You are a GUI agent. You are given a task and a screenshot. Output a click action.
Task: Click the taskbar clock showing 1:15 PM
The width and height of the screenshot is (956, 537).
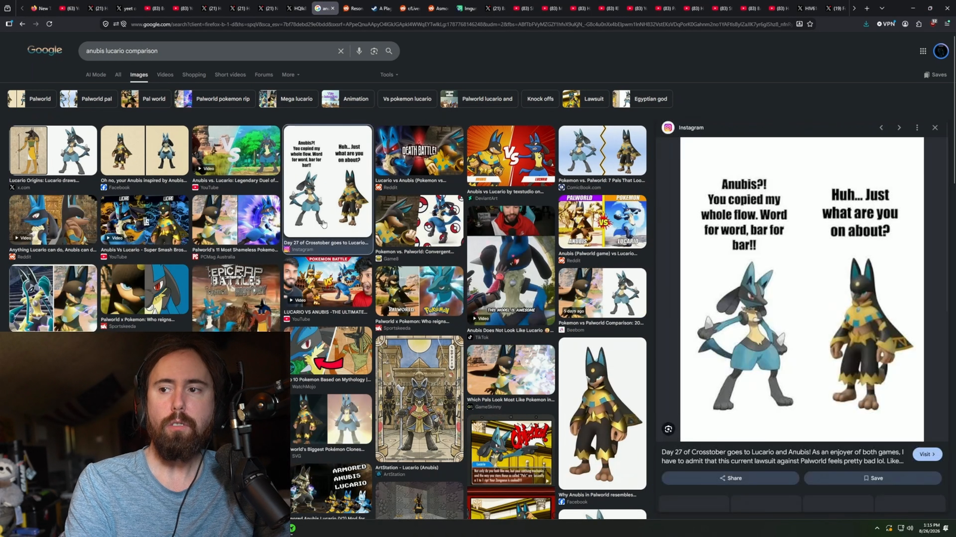(929, 528)
